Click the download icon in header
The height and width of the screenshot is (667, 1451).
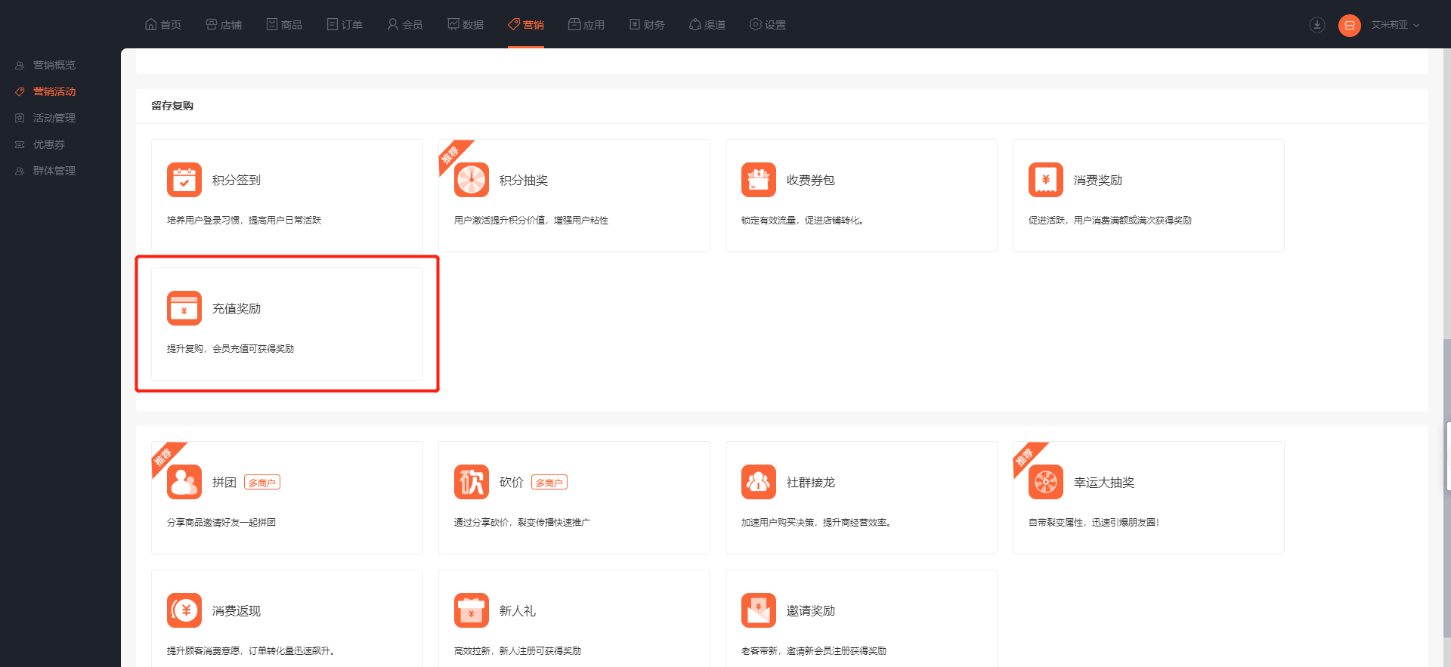click(1317, 25)
